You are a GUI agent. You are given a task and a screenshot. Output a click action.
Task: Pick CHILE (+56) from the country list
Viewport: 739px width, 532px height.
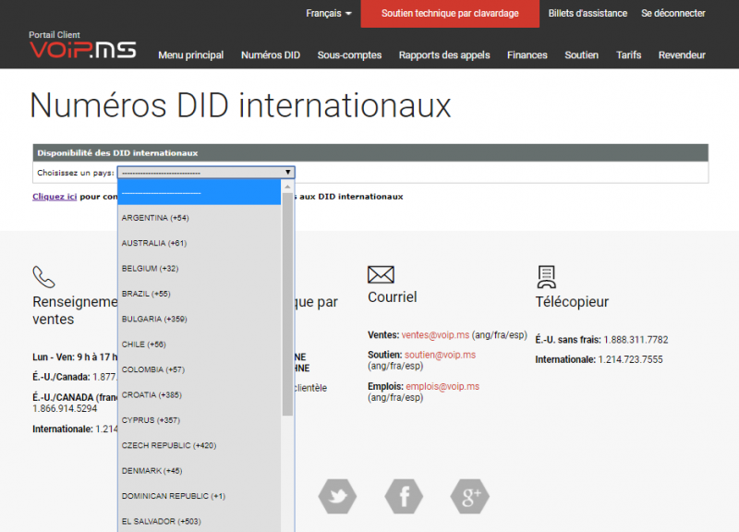(200, 345)
